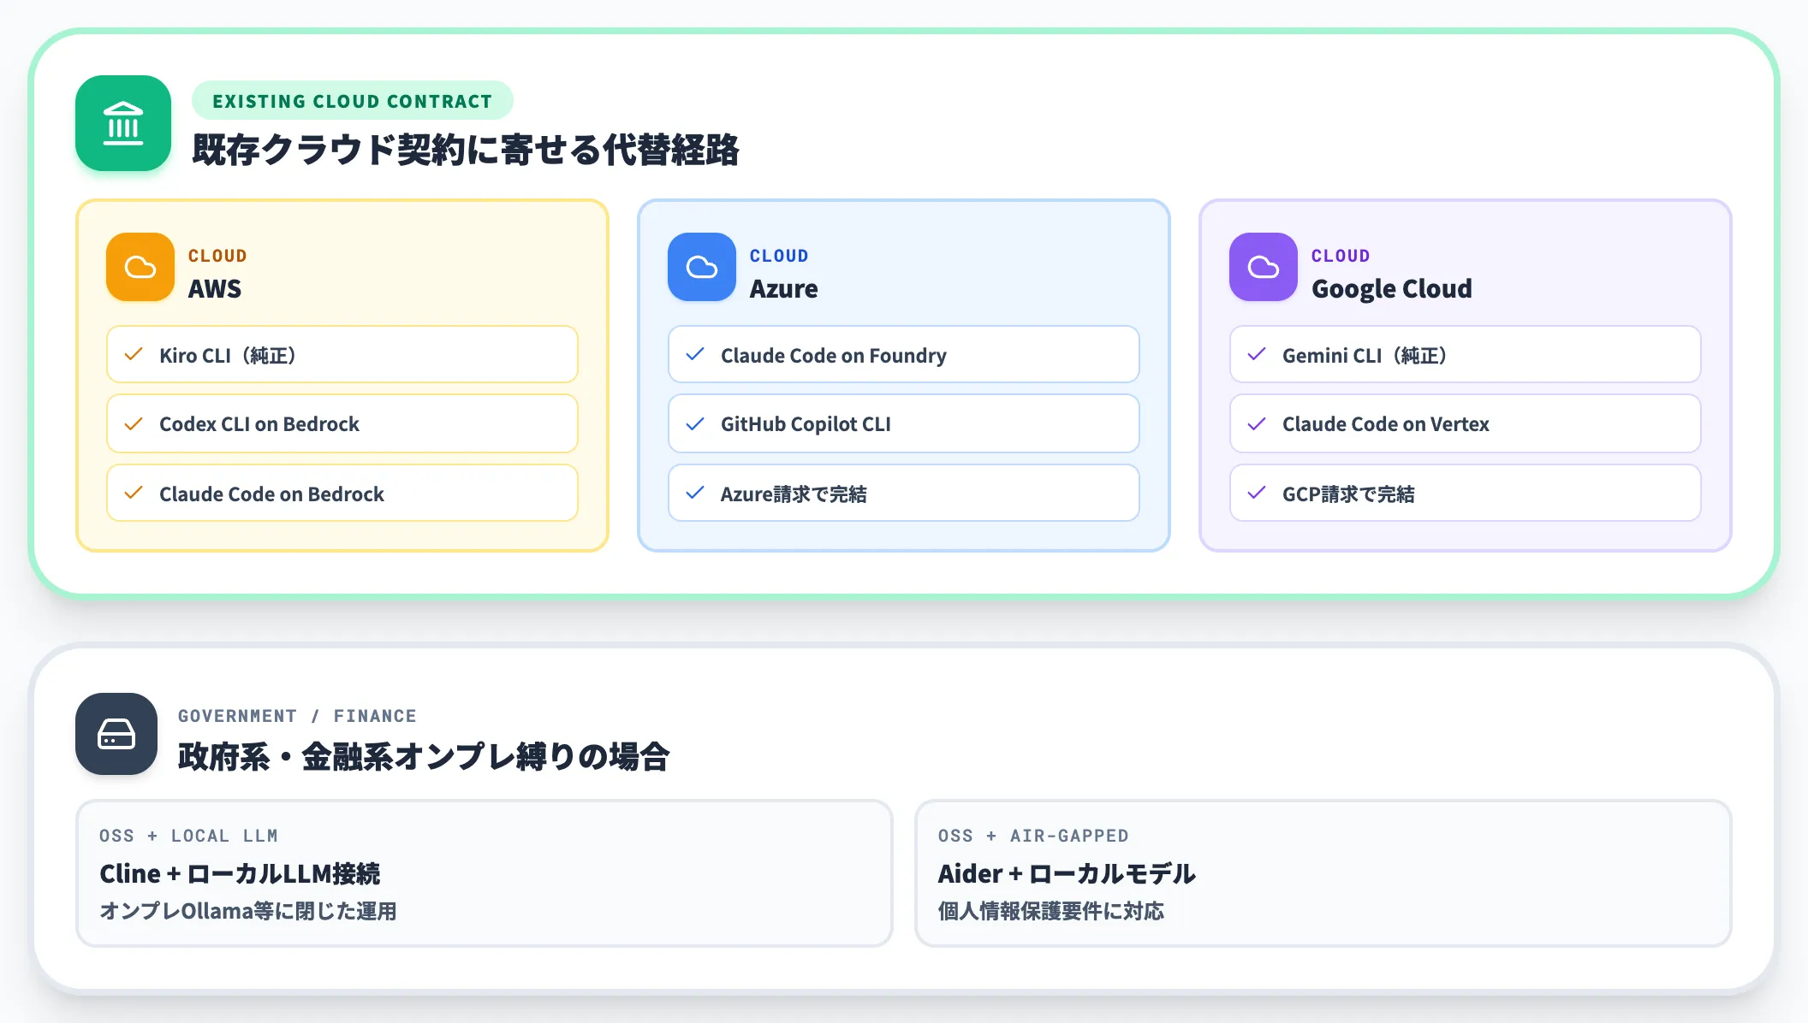Click checkmark beside Claude Code on Foundry
The width and height of the screenshot is (1808, 1023).
pos(695,354)
